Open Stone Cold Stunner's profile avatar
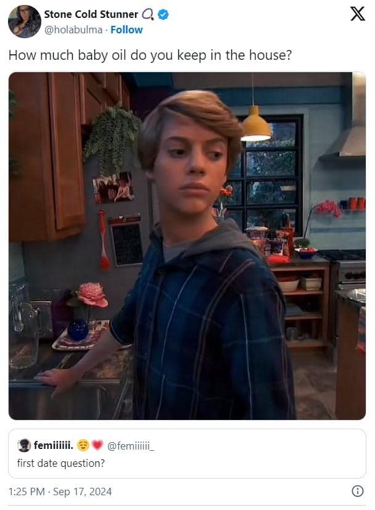Screen dimensions: 375x510 point(25,22)
